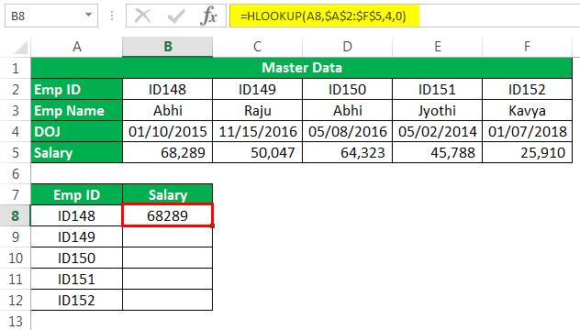Select column B header
This screenshot has width=580, height=330.
coord(168,47)
